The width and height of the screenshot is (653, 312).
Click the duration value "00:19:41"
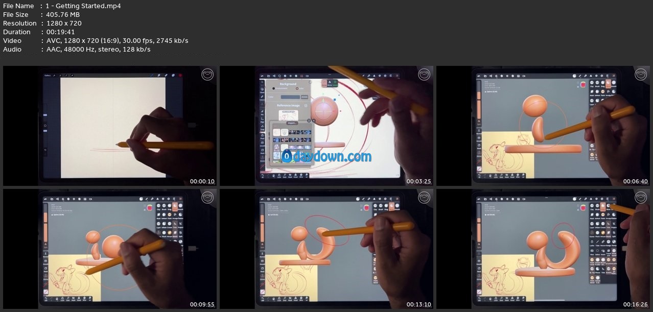(60, 32)
